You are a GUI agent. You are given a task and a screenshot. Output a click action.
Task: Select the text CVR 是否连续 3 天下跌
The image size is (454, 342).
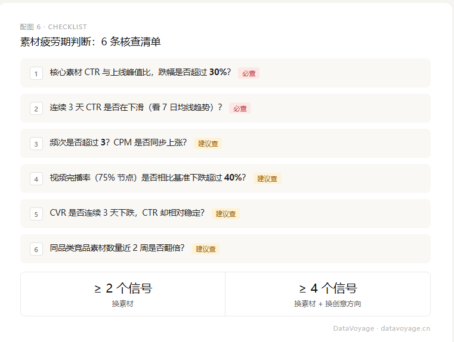pyautogui.click(x=92, y=213)
